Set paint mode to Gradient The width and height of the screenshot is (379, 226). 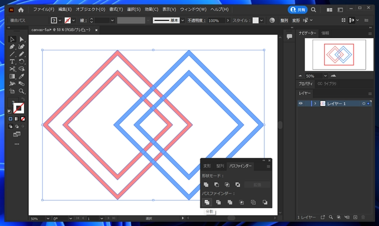(16, 119)
